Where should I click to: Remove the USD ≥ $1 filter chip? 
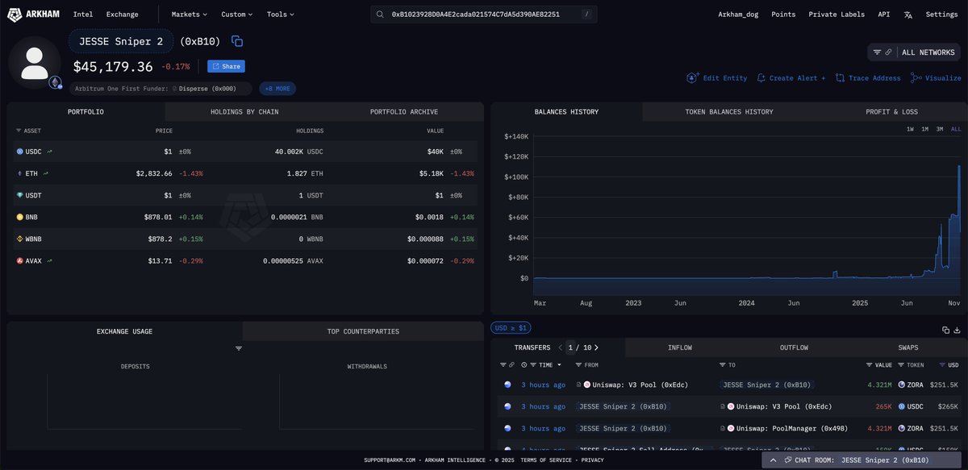511,327
